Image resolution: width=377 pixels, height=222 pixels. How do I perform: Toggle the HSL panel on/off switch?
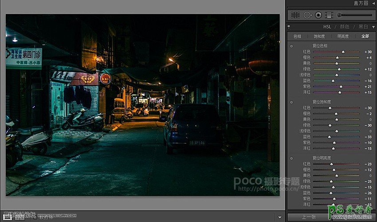(289, 27)
